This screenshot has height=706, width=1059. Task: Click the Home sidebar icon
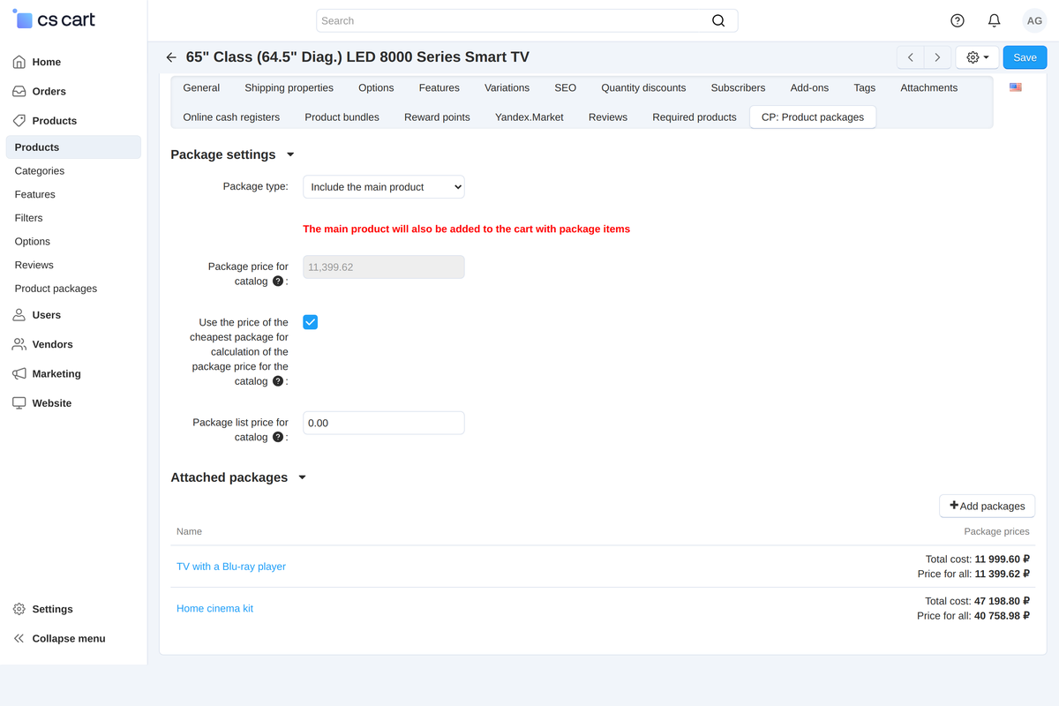[x=19, y=62]
